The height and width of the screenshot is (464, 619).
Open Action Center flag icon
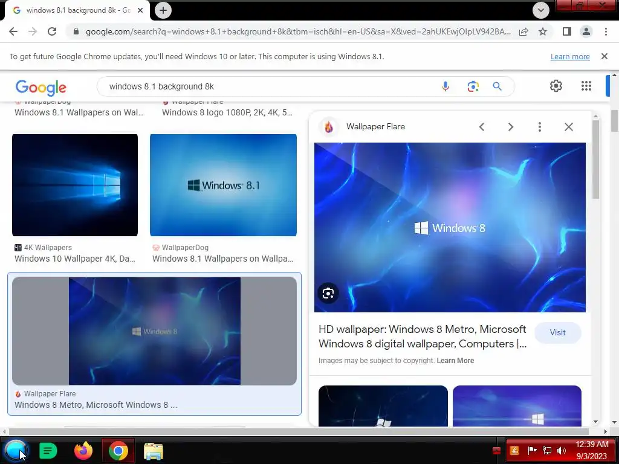[x=532, y=451]
